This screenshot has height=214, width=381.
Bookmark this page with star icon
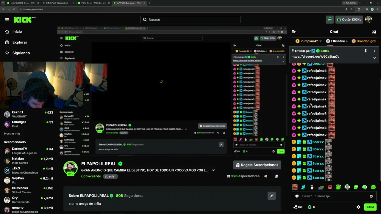[x=352, y=9]
